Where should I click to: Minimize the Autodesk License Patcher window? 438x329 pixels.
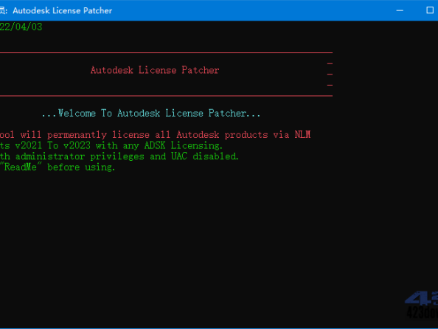click(x=400, y=10)
